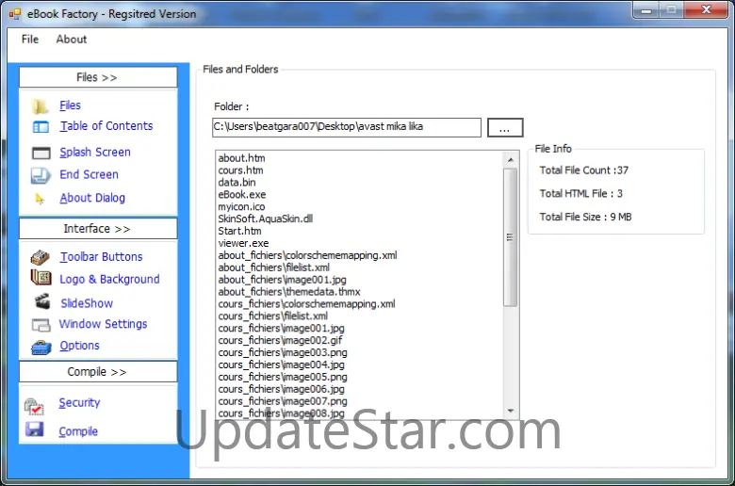
Task: Click the Options toolbox icon
Action: tap(41, 348)
